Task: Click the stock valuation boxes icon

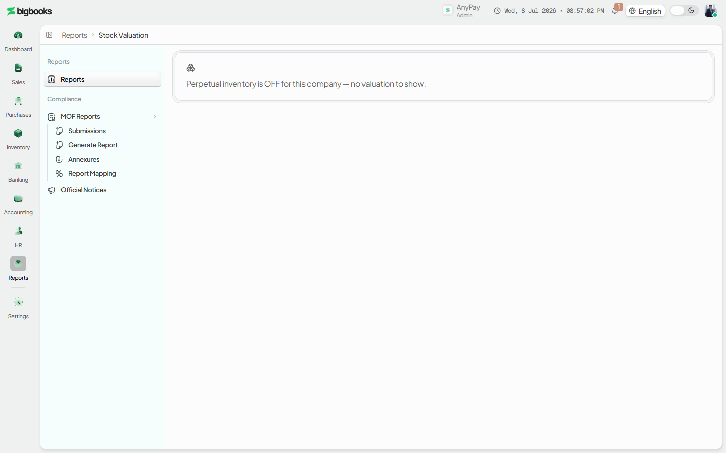Action: point(191,68)
